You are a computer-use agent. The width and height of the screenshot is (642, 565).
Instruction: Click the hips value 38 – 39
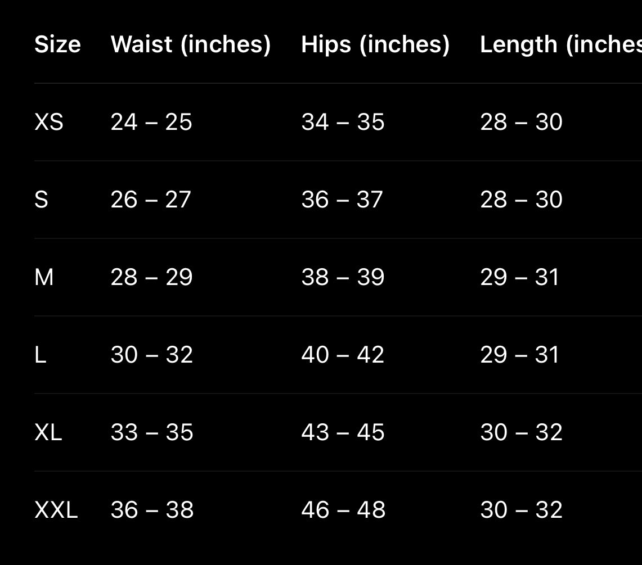[343, 277]
